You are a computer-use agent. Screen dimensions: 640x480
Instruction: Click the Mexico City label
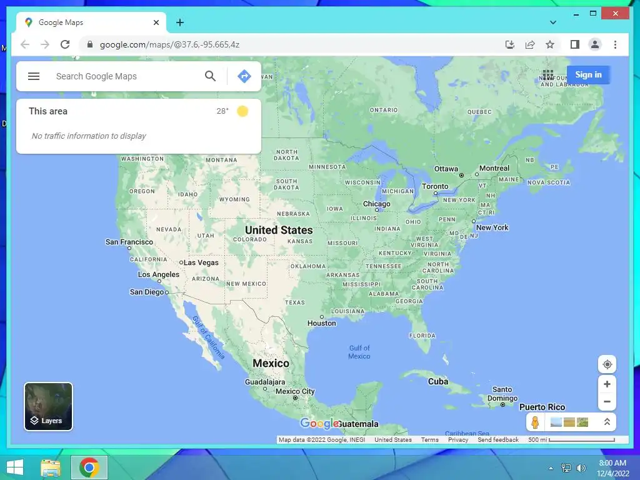click(x=295, y=391)
